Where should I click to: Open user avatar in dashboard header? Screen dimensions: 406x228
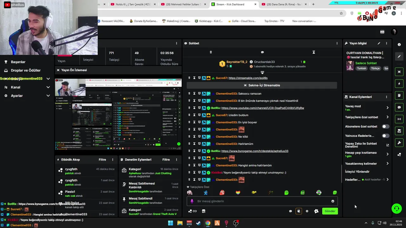click(x=394, y=32)
